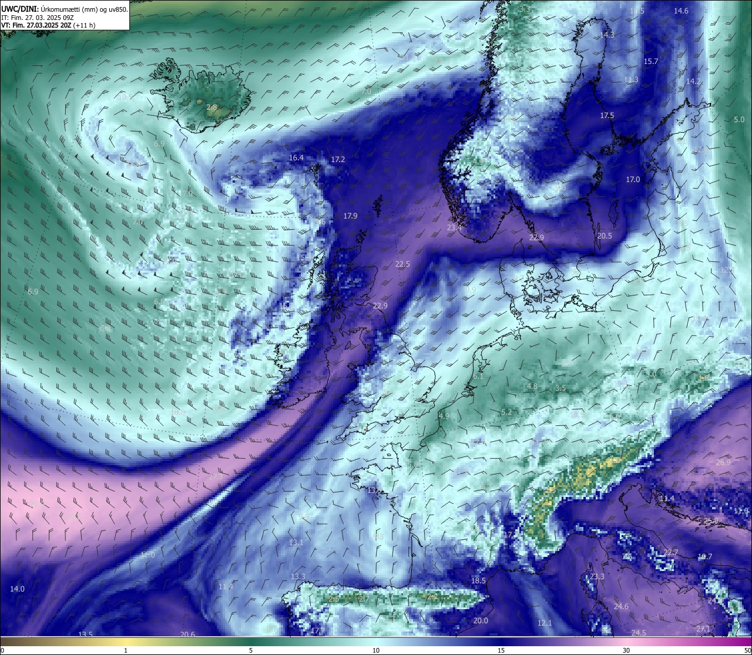
Task: Click the '17.9' value label
Action: (350, 216)
